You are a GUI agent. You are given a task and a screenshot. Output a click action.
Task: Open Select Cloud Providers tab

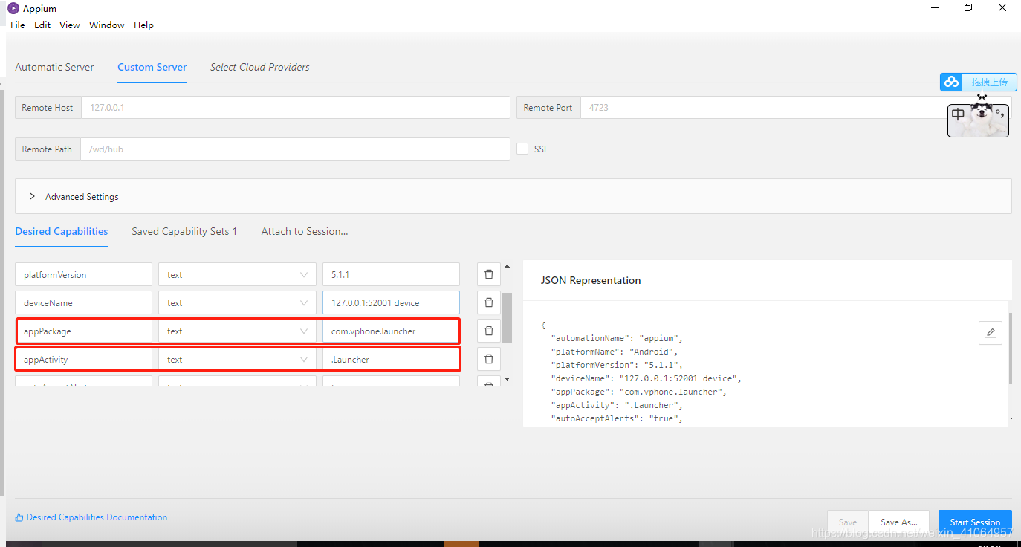[x=260, y=67]
